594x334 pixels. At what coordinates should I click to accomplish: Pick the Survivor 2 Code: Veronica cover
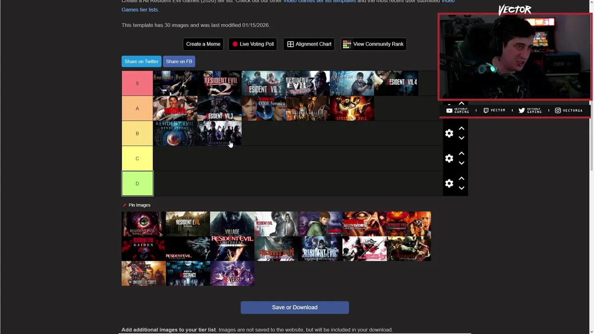(364, 224)
